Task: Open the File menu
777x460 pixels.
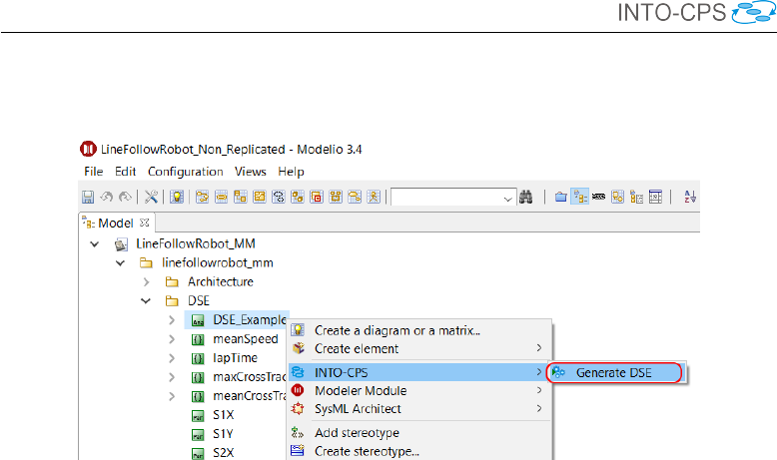Action: [x=94, y=172]
